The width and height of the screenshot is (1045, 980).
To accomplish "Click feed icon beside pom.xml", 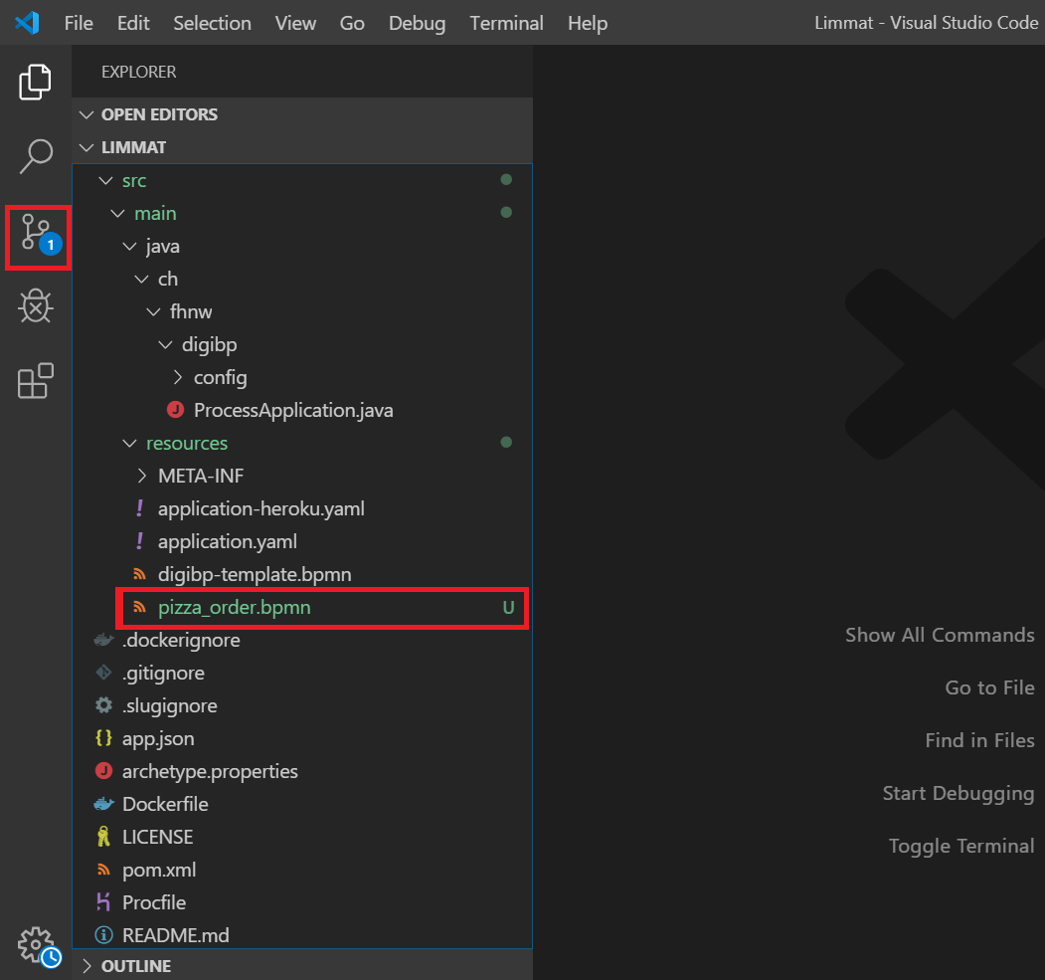I will click(103, 870).
